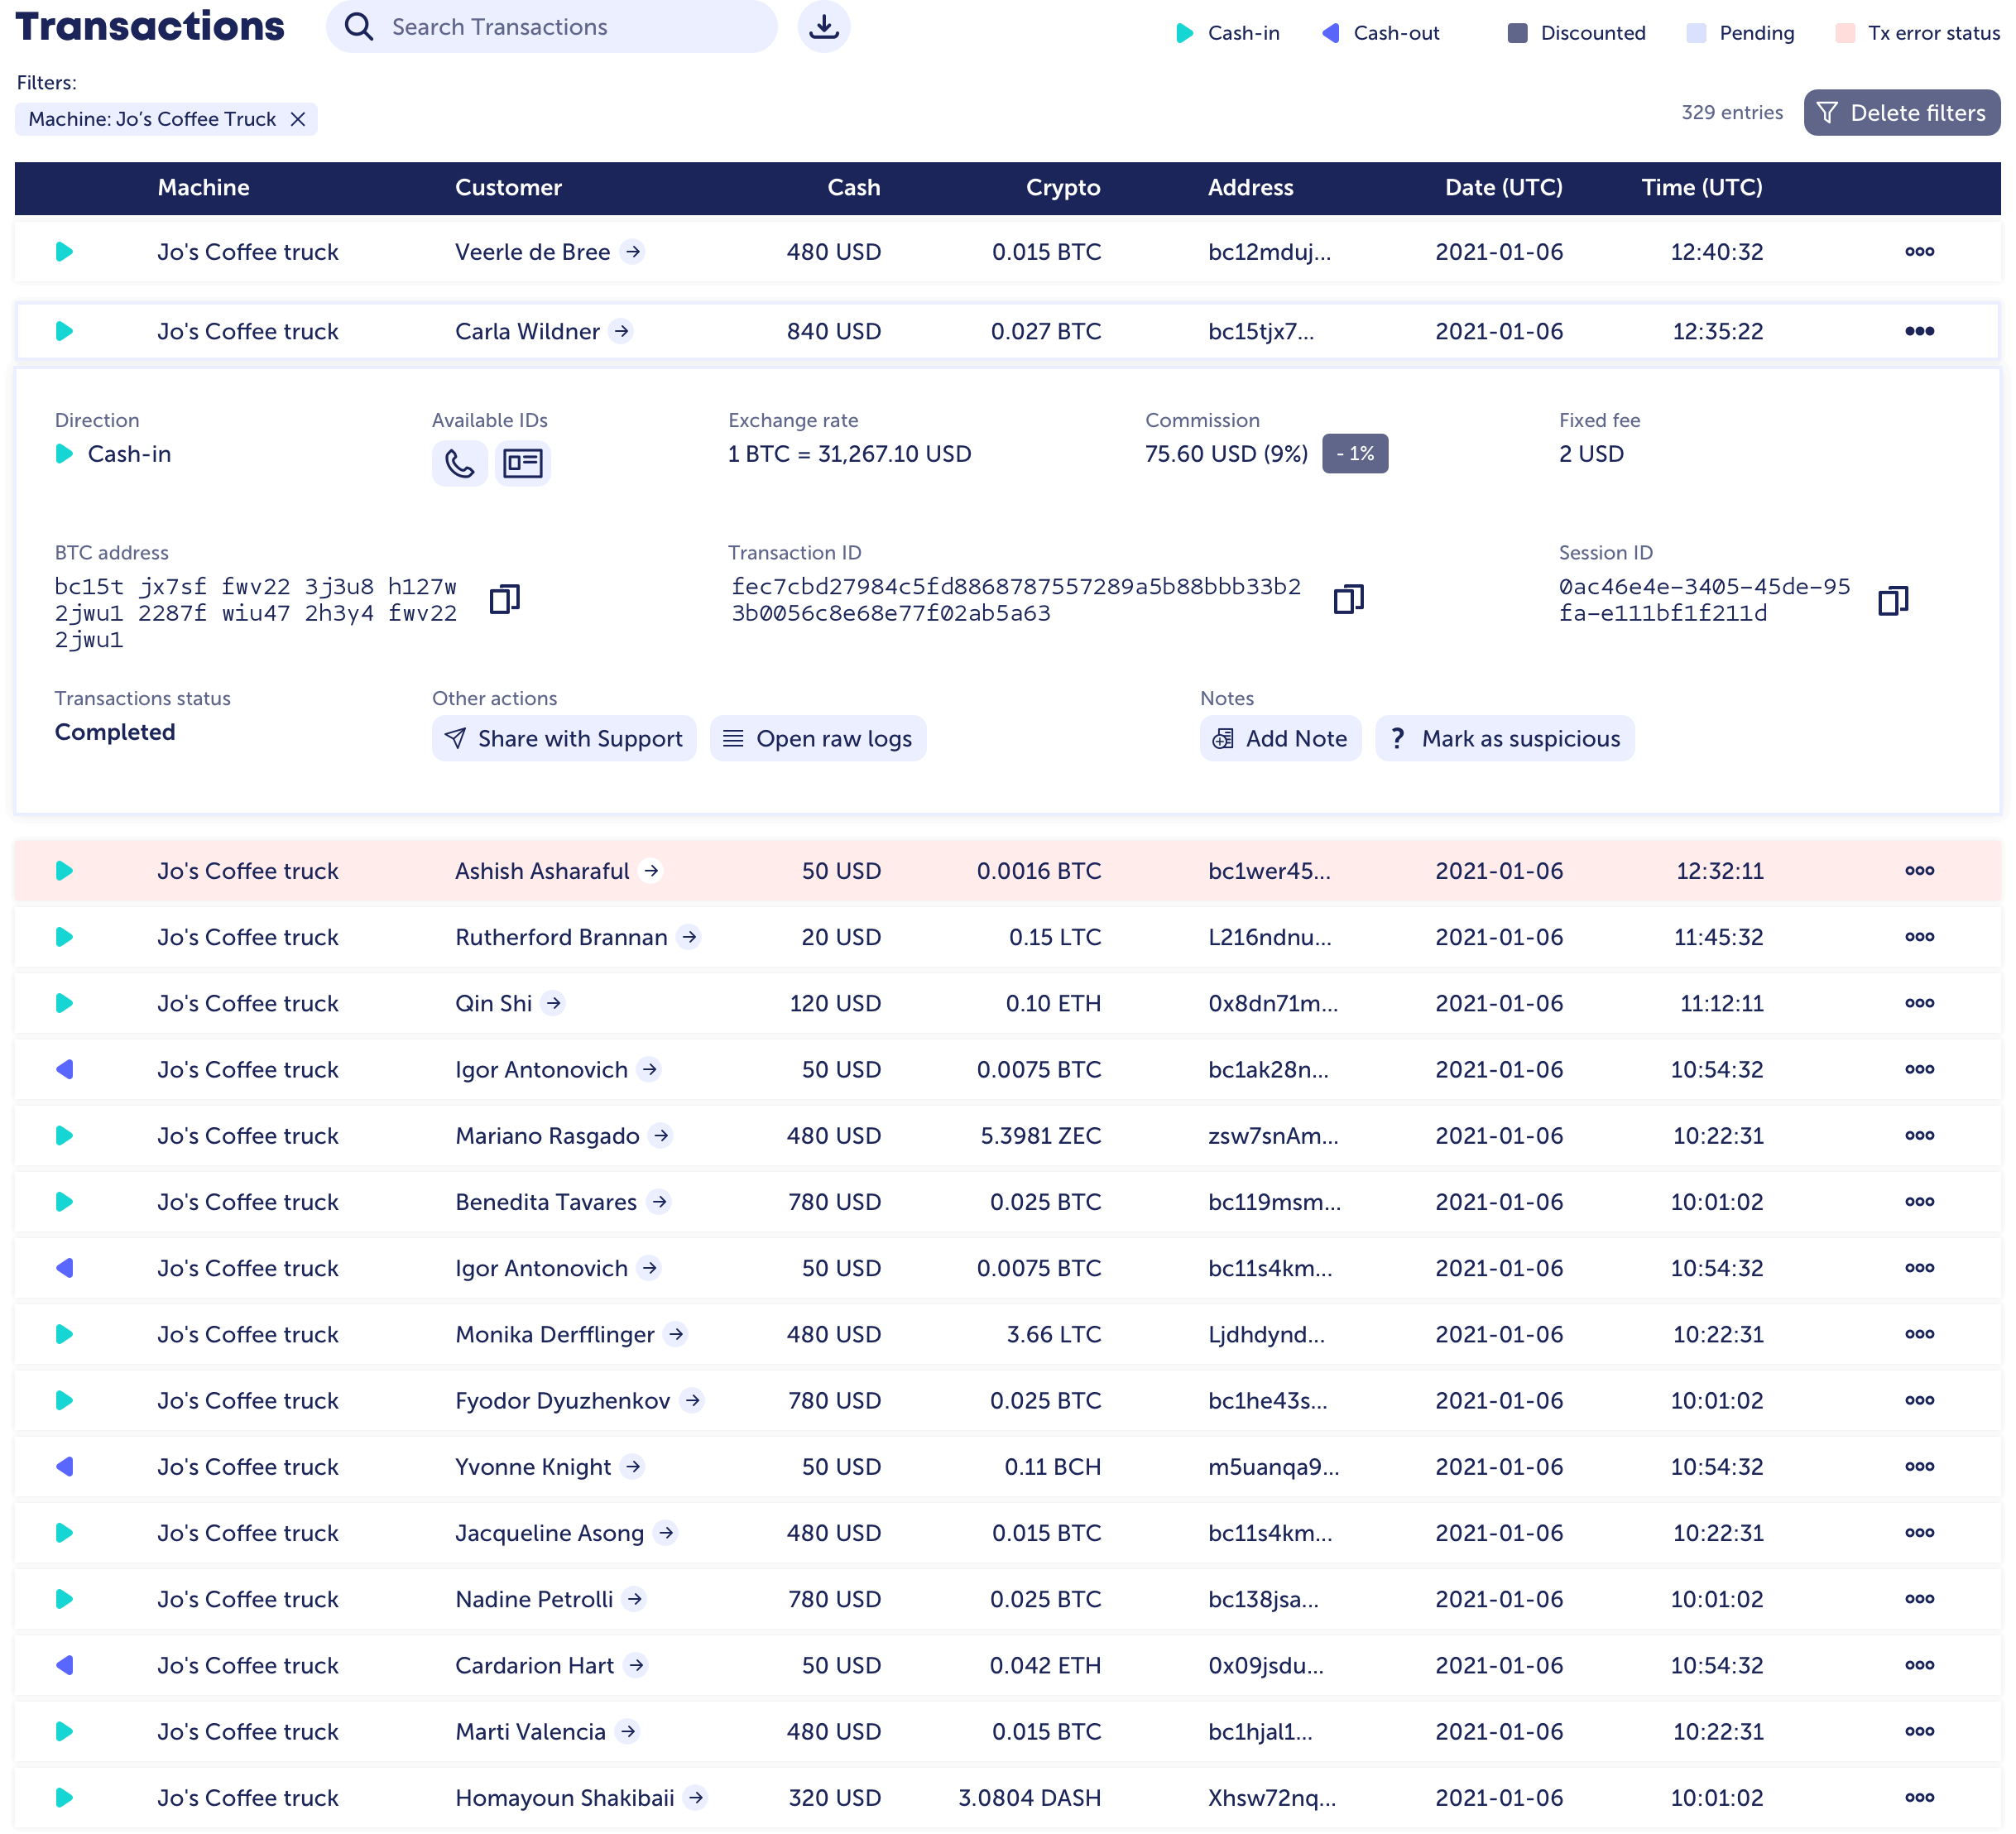Screen dimensions: 2016x1834
Task: Click the Date (UTC) column header
Action: tap(1502, 187)
